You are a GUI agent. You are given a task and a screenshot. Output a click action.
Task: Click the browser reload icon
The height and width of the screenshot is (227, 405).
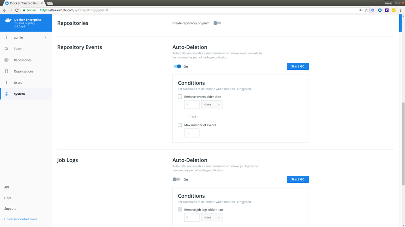click(17, 10)
